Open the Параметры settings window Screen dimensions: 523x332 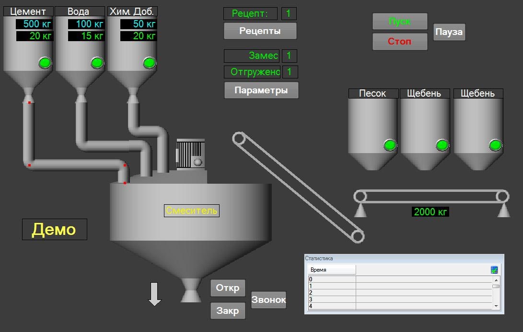click(x=261, y=90)
